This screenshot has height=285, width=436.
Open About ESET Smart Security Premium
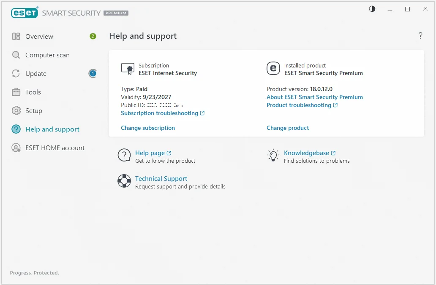[x=315, y=97]
